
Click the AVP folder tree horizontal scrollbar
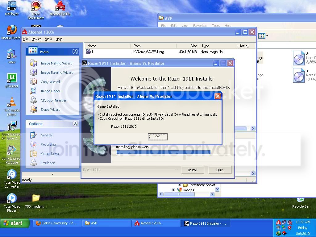pyautogui.click(x=179, y=194)
